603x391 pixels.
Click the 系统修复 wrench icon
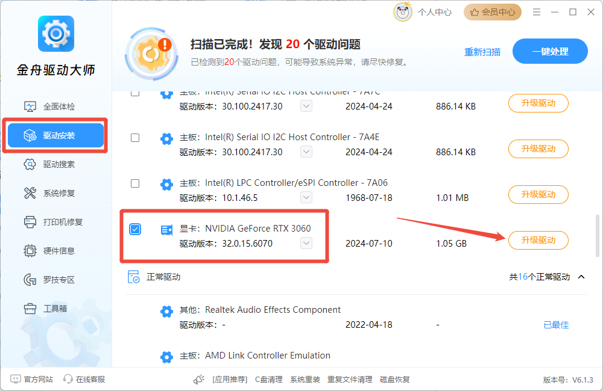pyautogui.click(x=30, y=193)
